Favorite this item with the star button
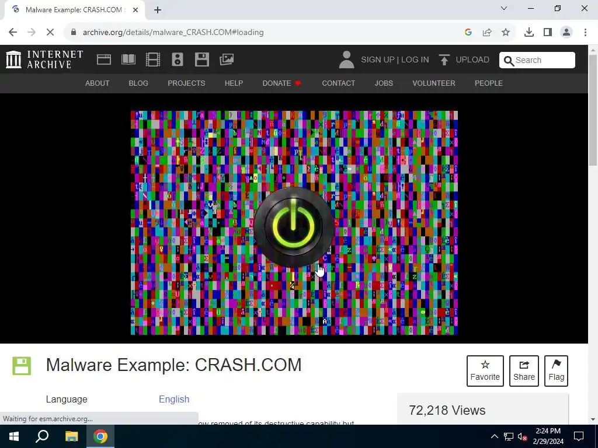598x448 pixels. point(485,370)
